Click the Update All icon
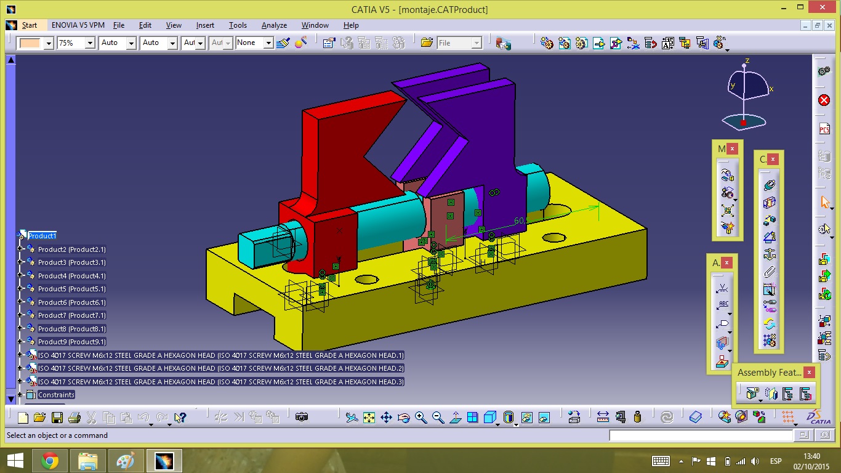The height and width of the screenshot is (473, 841). pos(666,418)
